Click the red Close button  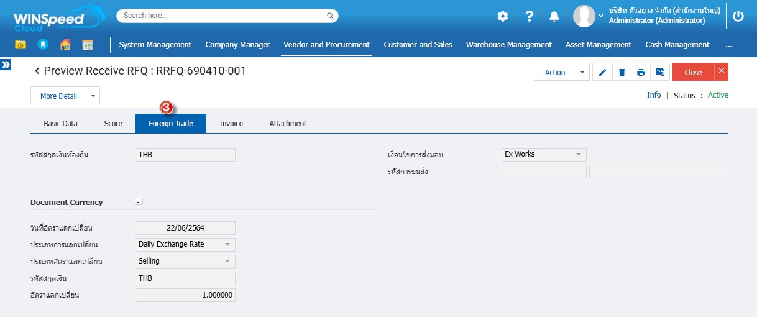pyautogui.click(x=692, y=72)
